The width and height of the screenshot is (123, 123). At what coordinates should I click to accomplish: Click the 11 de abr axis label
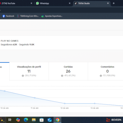coord(35,108)
